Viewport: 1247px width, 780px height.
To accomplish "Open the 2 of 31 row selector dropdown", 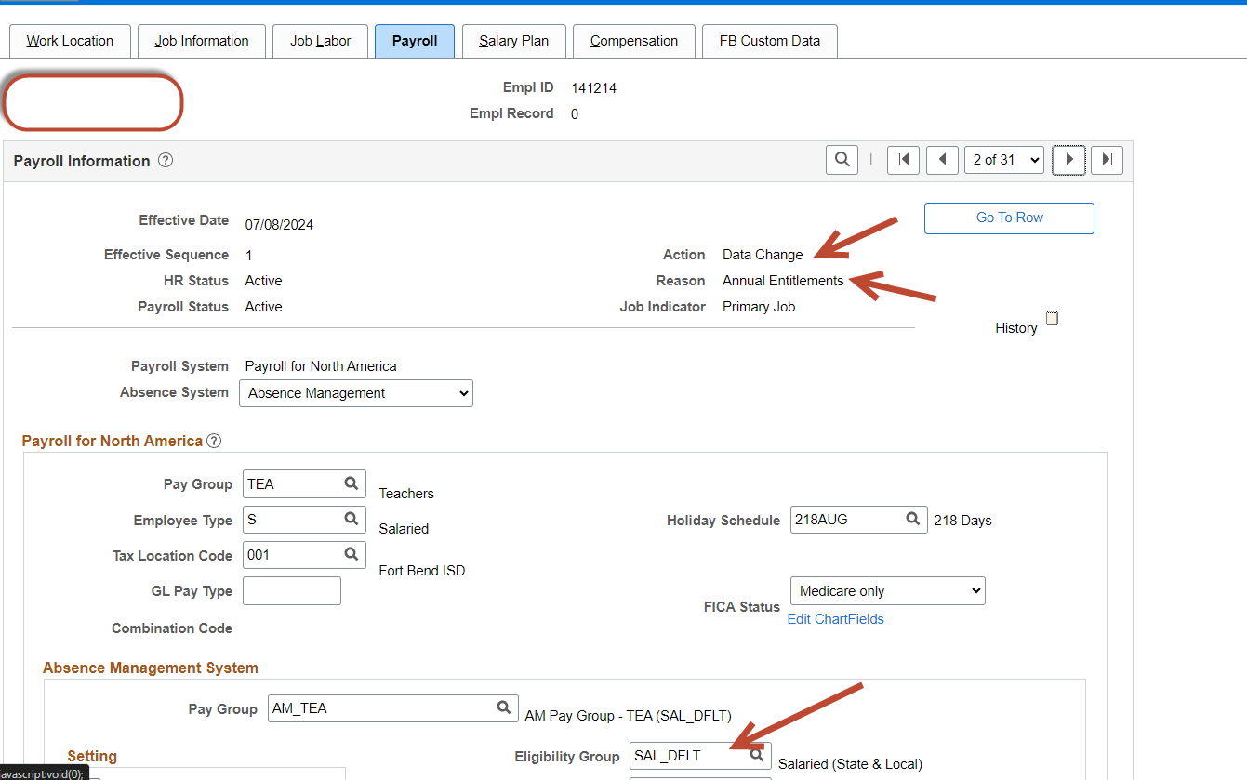I will (1004, 160).
